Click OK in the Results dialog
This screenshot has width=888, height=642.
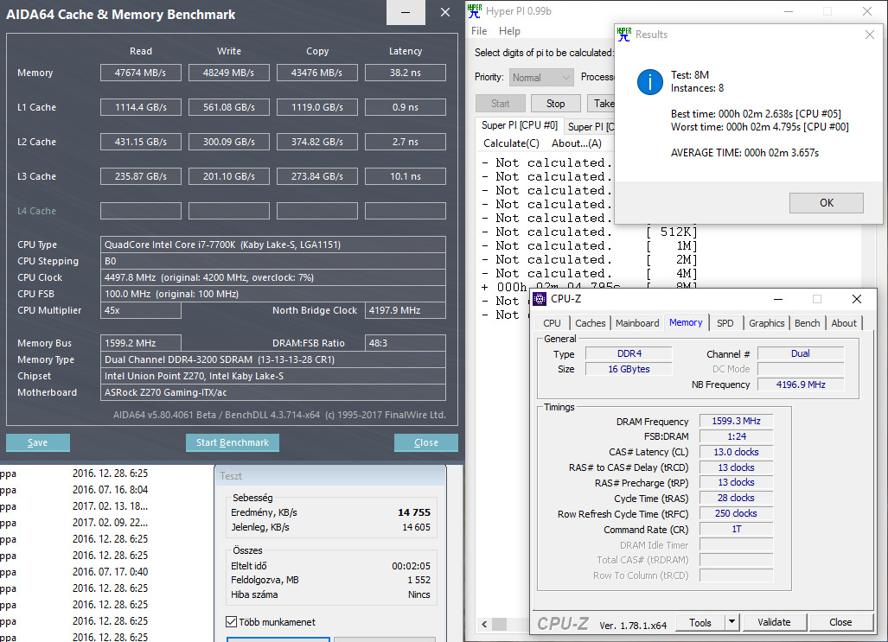827,203
